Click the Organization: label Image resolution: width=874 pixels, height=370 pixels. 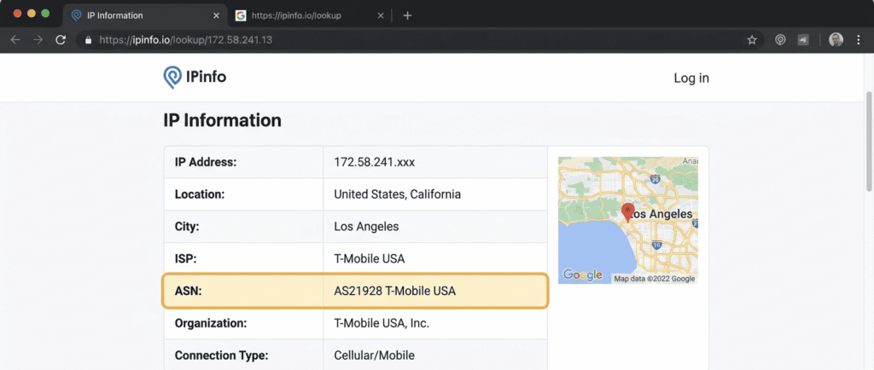coord(211,323)
